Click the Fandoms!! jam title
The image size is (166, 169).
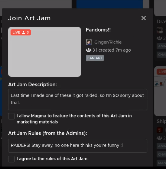click(98, 30)
